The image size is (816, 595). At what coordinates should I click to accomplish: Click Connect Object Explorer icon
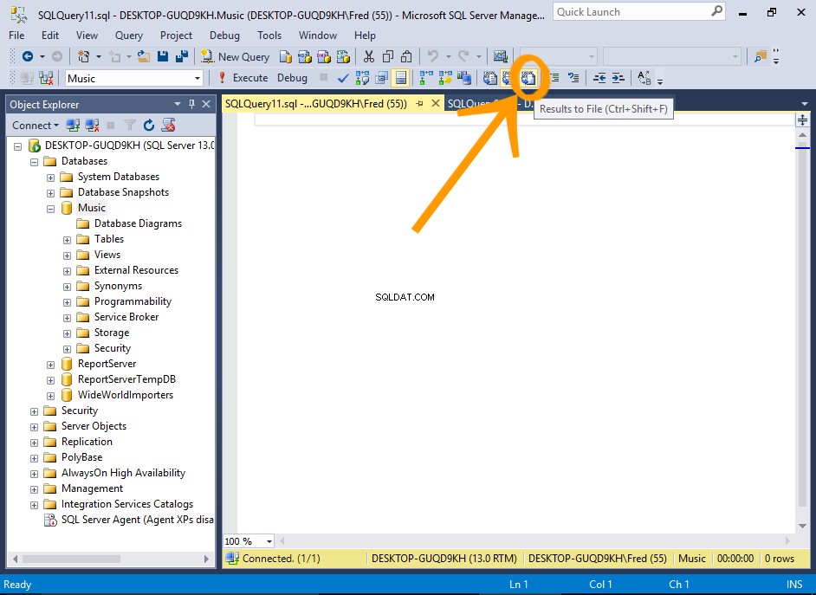[73, 125]
